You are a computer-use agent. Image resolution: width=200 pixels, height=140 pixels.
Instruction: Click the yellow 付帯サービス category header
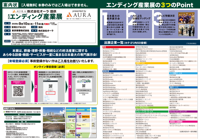152,63
